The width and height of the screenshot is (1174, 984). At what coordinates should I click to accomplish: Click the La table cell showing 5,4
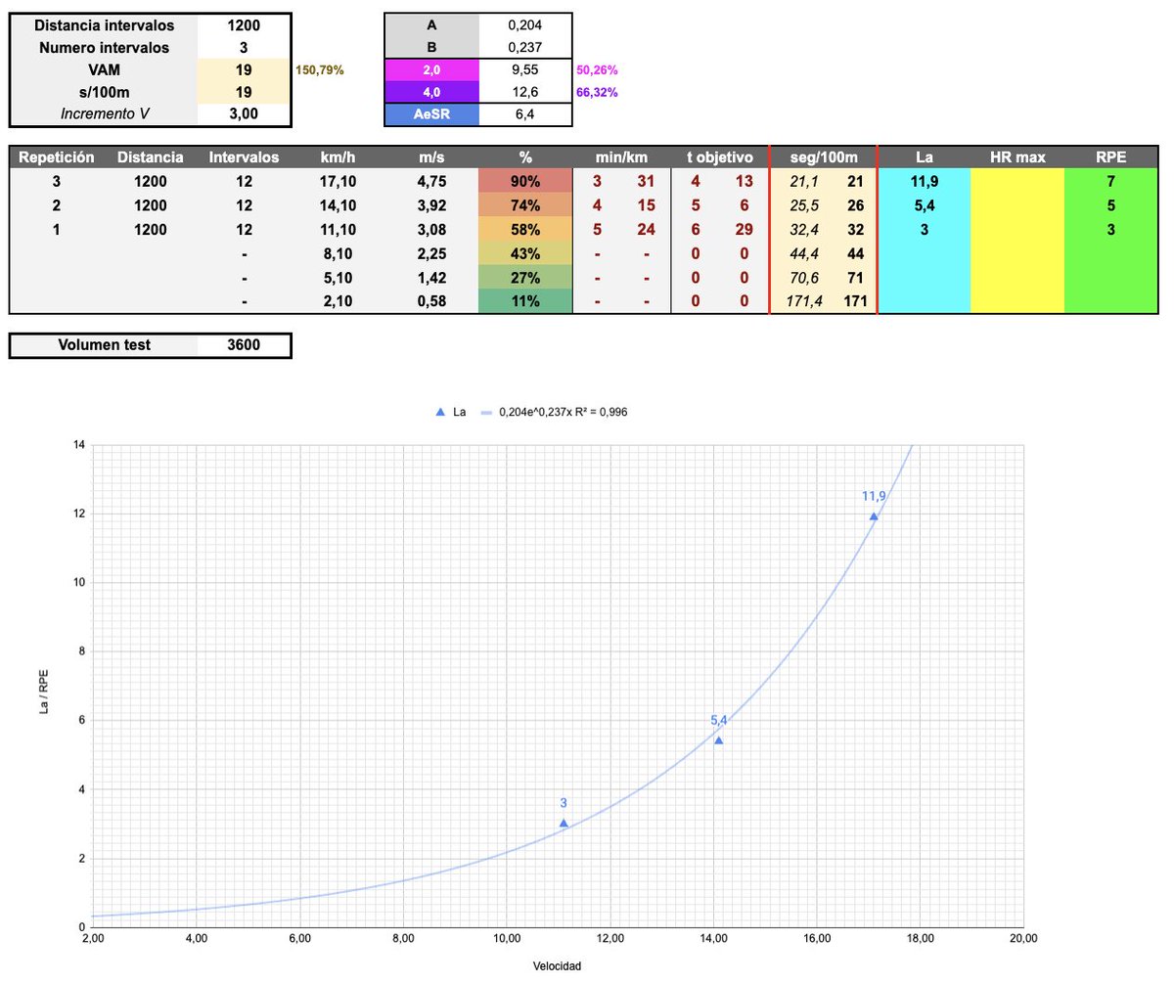pyautogui.click(x=925, y=205)
